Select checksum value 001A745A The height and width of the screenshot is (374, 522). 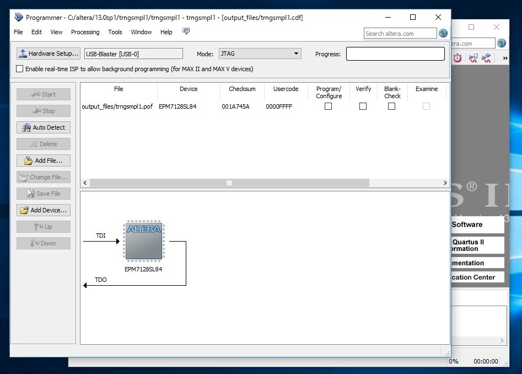coord(235,106)
